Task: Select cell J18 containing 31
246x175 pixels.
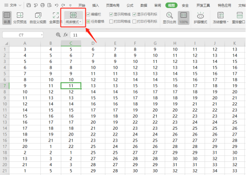Action: tap(215, 152)
